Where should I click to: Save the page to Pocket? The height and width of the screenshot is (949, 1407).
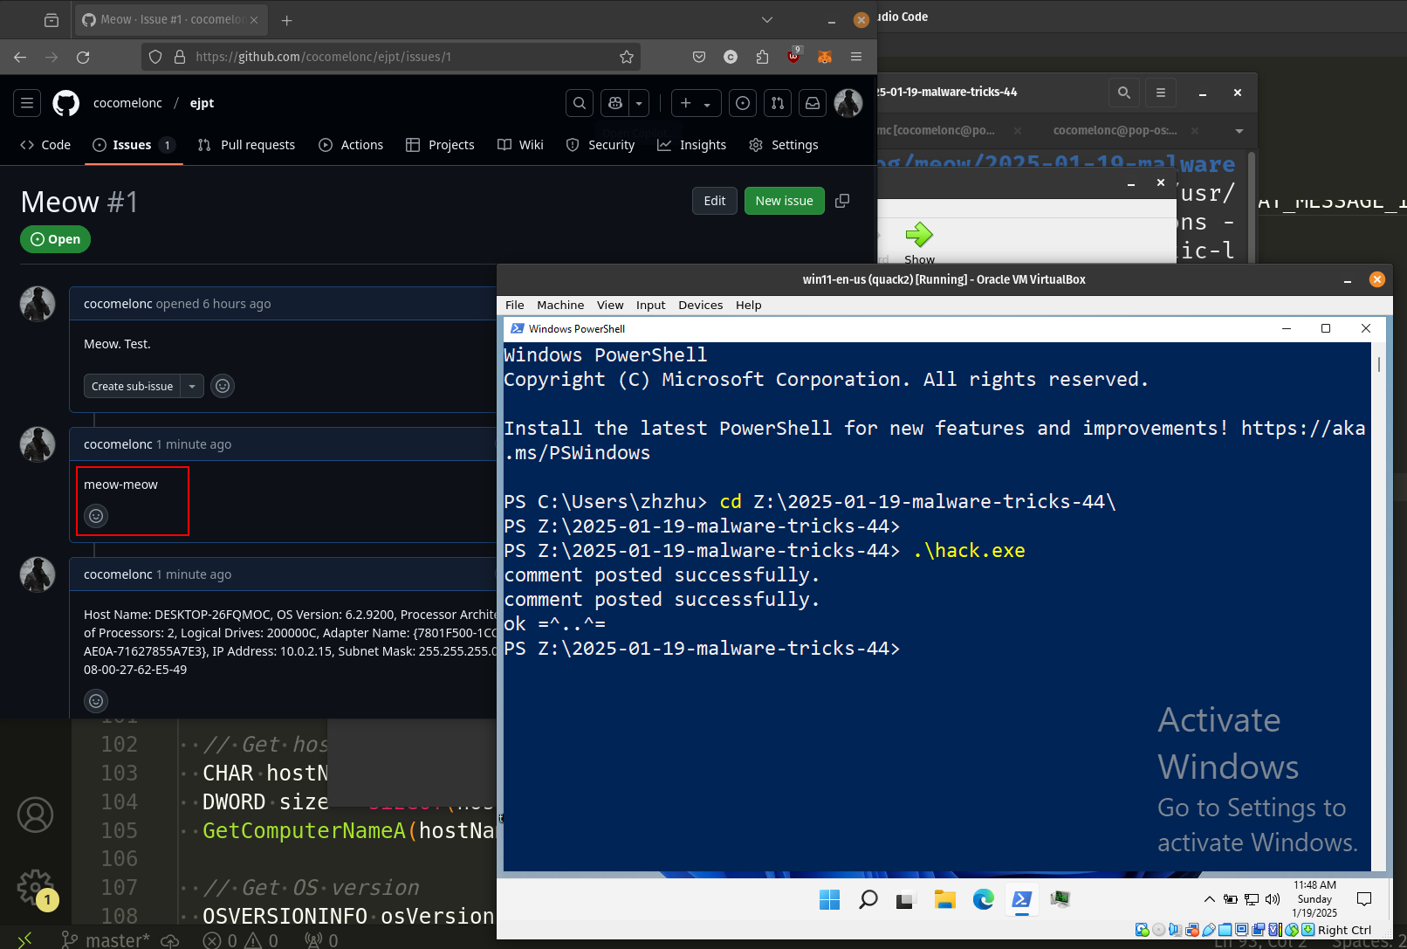pos(699,57)
